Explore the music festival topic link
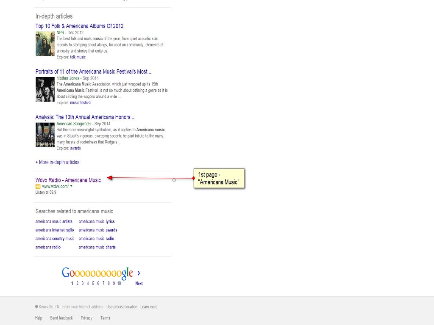 click(81, 102)
